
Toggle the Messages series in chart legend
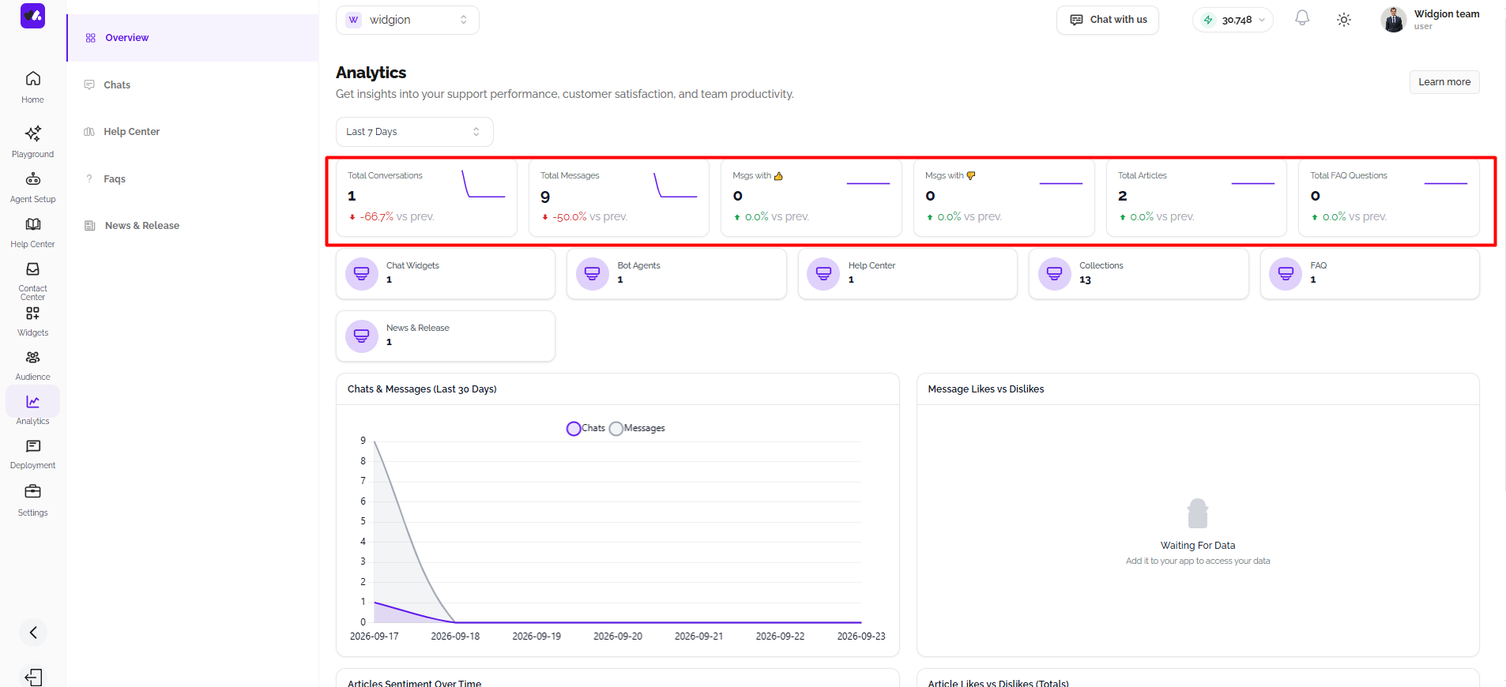[x=637, y=428]
